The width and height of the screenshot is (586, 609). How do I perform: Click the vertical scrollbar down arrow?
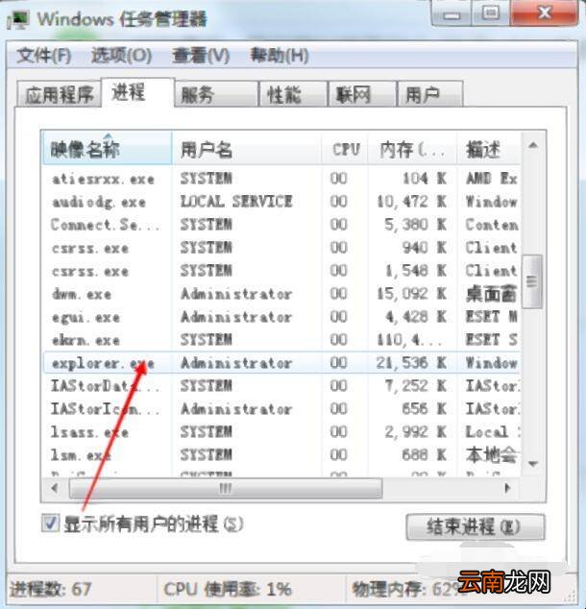(533, 464)
